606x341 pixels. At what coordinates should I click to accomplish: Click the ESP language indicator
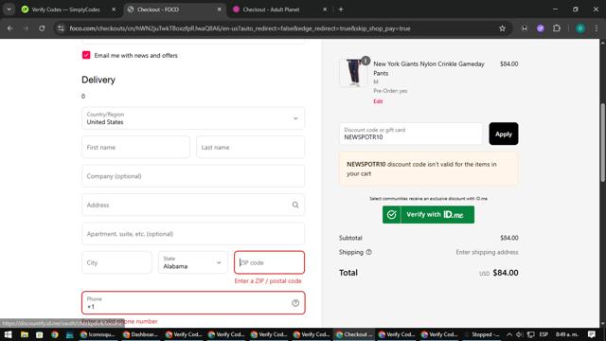[x=544, y=334]
